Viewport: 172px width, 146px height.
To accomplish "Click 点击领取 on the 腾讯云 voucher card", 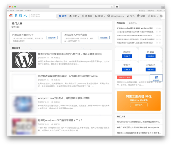I will [x=104, y=38].
